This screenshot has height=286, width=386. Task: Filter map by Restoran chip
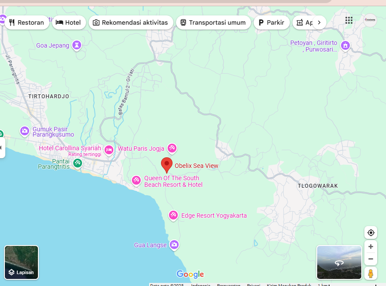point(27,22)
